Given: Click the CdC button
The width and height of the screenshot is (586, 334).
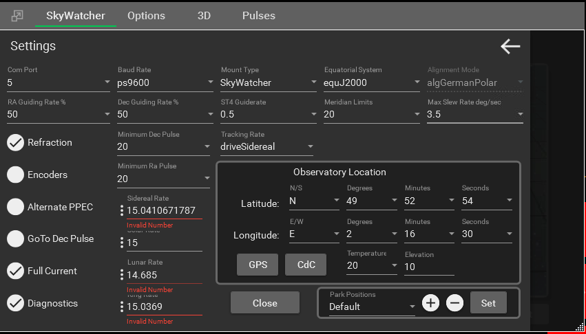Looking at the screenshot, I should (306, 265).
